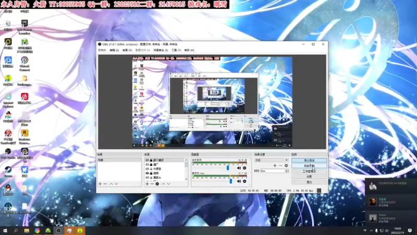Open 帮助(H) menu in OBS
417x235 pixels.
189,50
